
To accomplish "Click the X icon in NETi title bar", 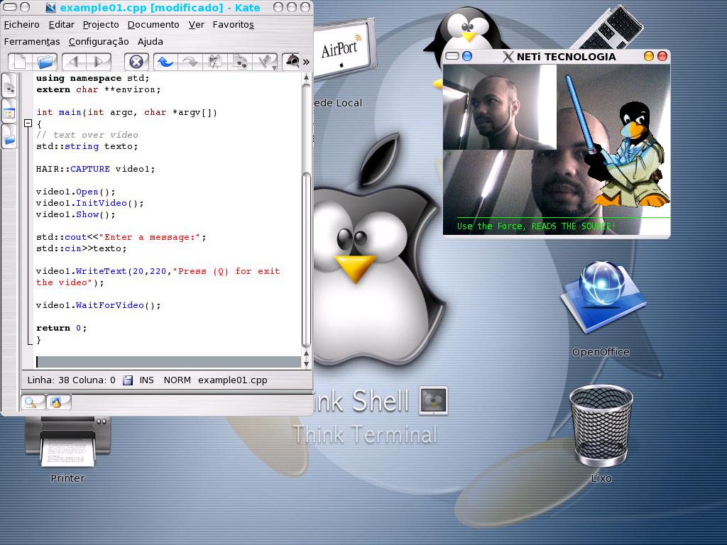I will pos(508,57).
